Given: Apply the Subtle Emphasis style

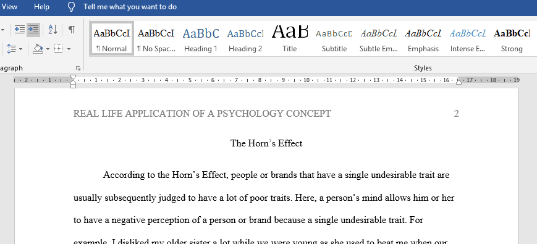Looking at the screenshot, I should [x=379, y=39].
